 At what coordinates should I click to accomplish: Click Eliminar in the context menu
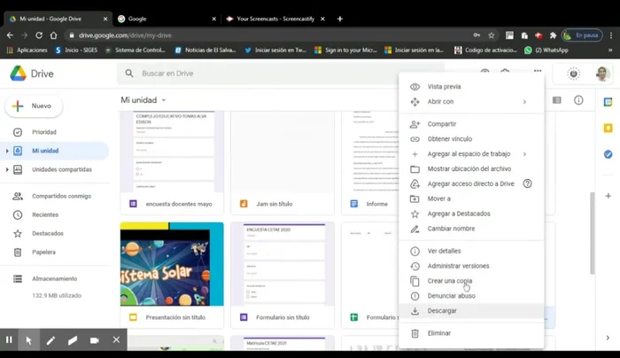click(x=438, y=333)
